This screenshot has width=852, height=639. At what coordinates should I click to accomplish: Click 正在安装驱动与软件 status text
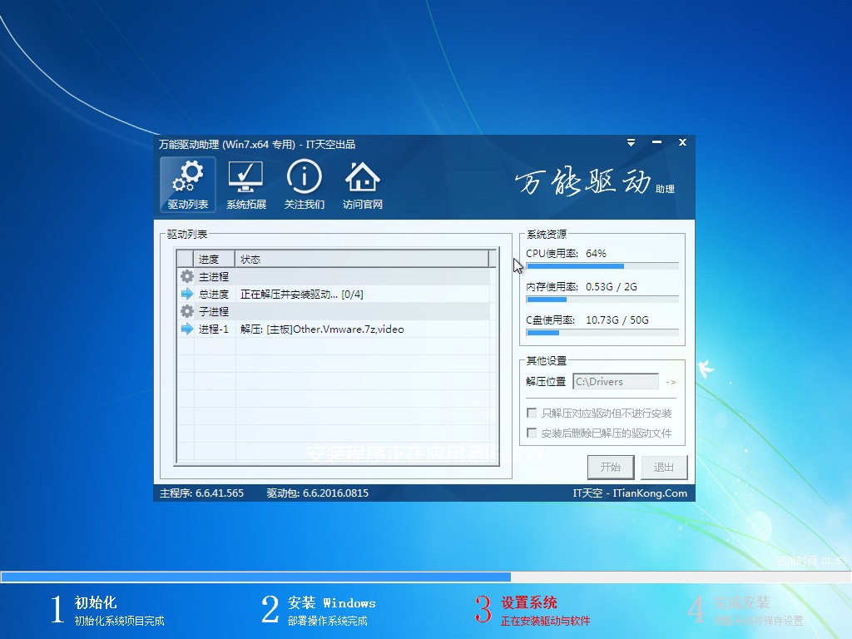tap(545, 621)
